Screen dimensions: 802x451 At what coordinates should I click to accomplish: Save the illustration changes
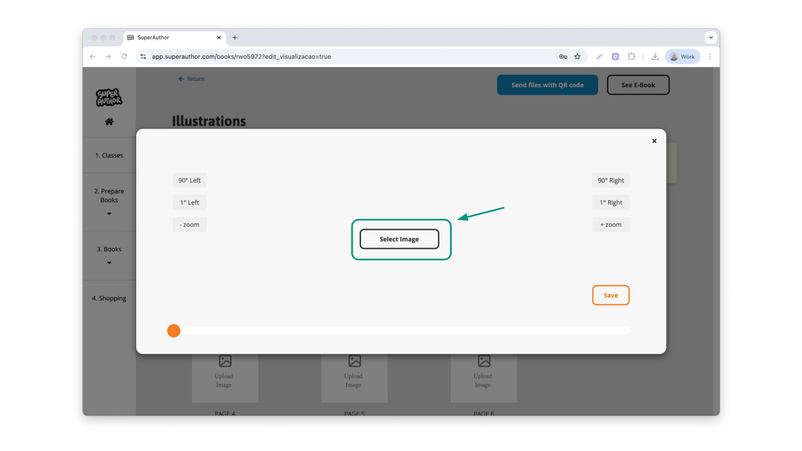(x=611, y=295)
